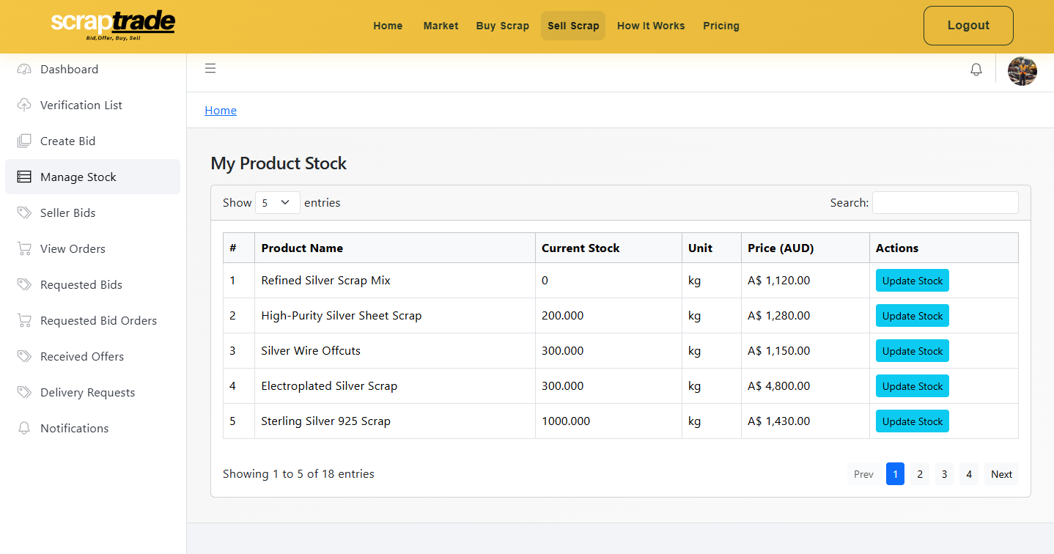The height and width of the screenshot is (554, 1054).
Task: Open the Sterling Silver 925 Scrap product link
Action: point(325,421)
